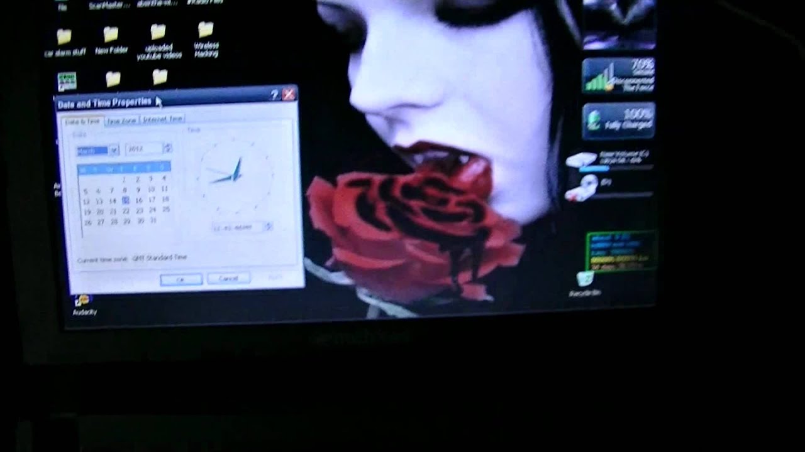Select day 22 in the calendar
This screenshot has width=805, height=452.
(126, 211)
